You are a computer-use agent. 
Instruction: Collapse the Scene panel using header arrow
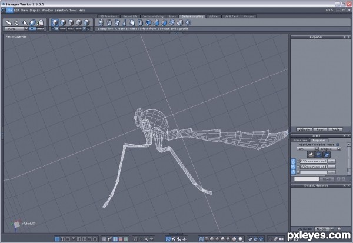coord(344,135)
